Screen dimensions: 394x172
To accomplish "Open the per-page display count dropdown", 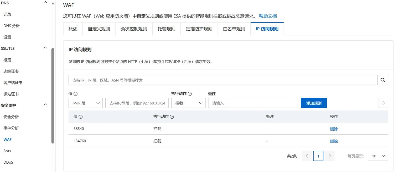I will tap(378, 156).
